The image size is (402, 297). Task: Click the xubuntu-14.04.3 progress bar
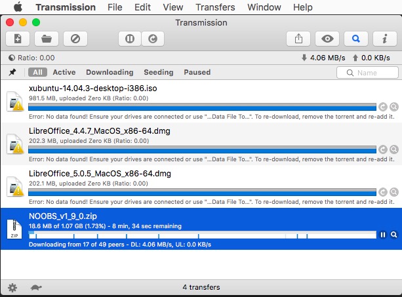202,107
